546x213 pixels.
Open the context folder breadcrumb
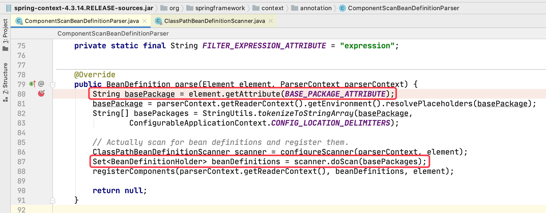coord(268,8)
